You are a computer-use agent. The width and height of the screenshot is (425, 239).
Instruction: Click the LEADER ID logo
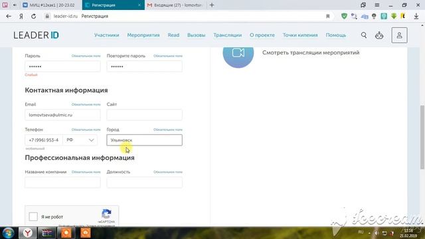(x=36, y=35)
